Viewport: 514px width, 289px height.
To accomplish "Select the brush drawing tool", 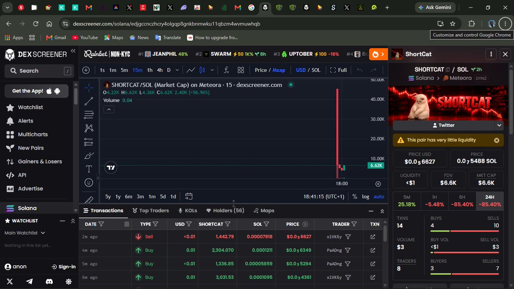I will click(89, 155).
